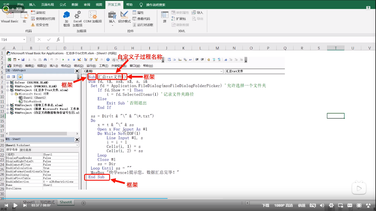The width and height of the screenshot is (376, 211).
Task: Enter fullscreen mode in video player
Action: click(359, 205)
